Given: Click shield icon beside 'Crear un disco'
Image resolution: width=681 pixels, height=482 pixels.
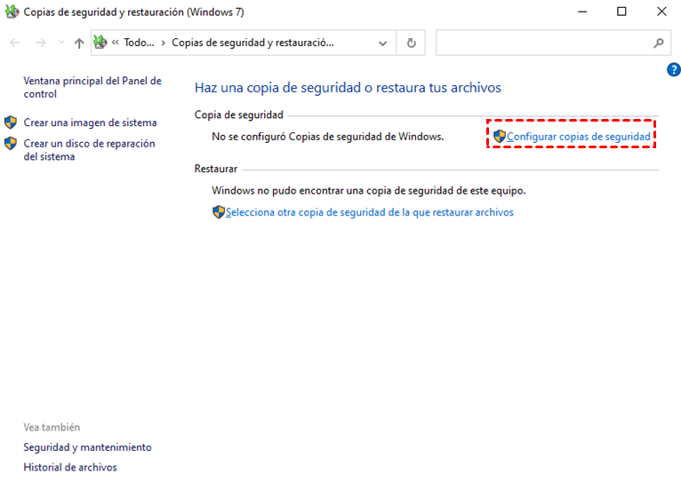Looking at the screenshot, I should click(x=11, y=143).
